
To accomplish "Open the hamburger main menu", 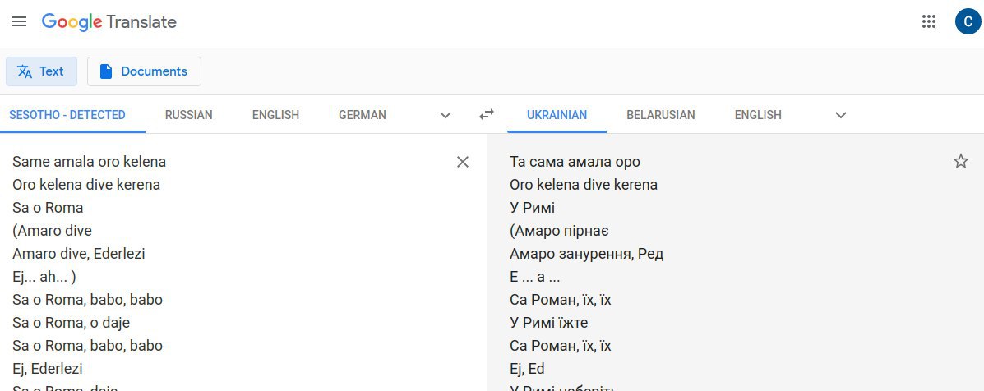I will (x=20, y=22).
